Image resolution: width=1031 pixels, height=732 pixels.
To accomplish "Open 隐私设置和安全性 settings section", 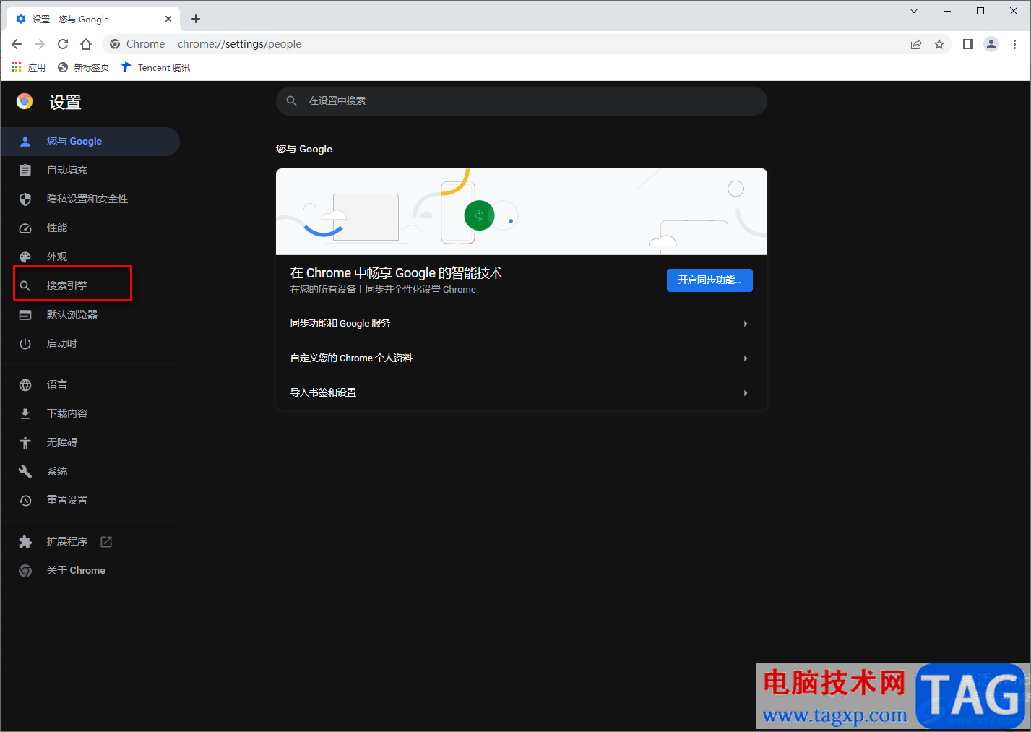I will (x=90, y=199).
